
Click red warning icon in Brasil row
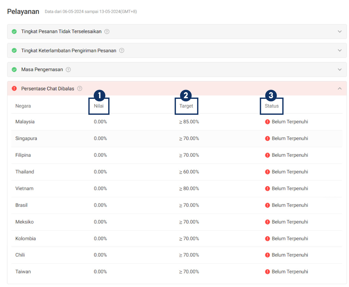pyautogui.click(x=267, y=205)
